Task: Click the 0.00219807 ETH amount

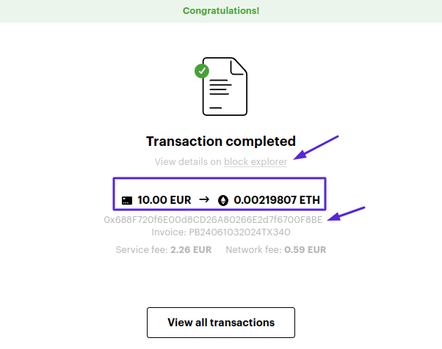Action: 277,200
